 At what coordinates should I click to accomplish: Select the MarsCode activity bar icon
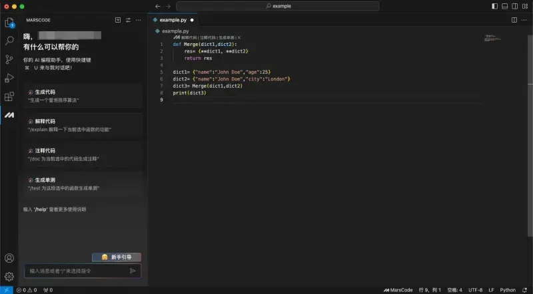coord(9,116)
